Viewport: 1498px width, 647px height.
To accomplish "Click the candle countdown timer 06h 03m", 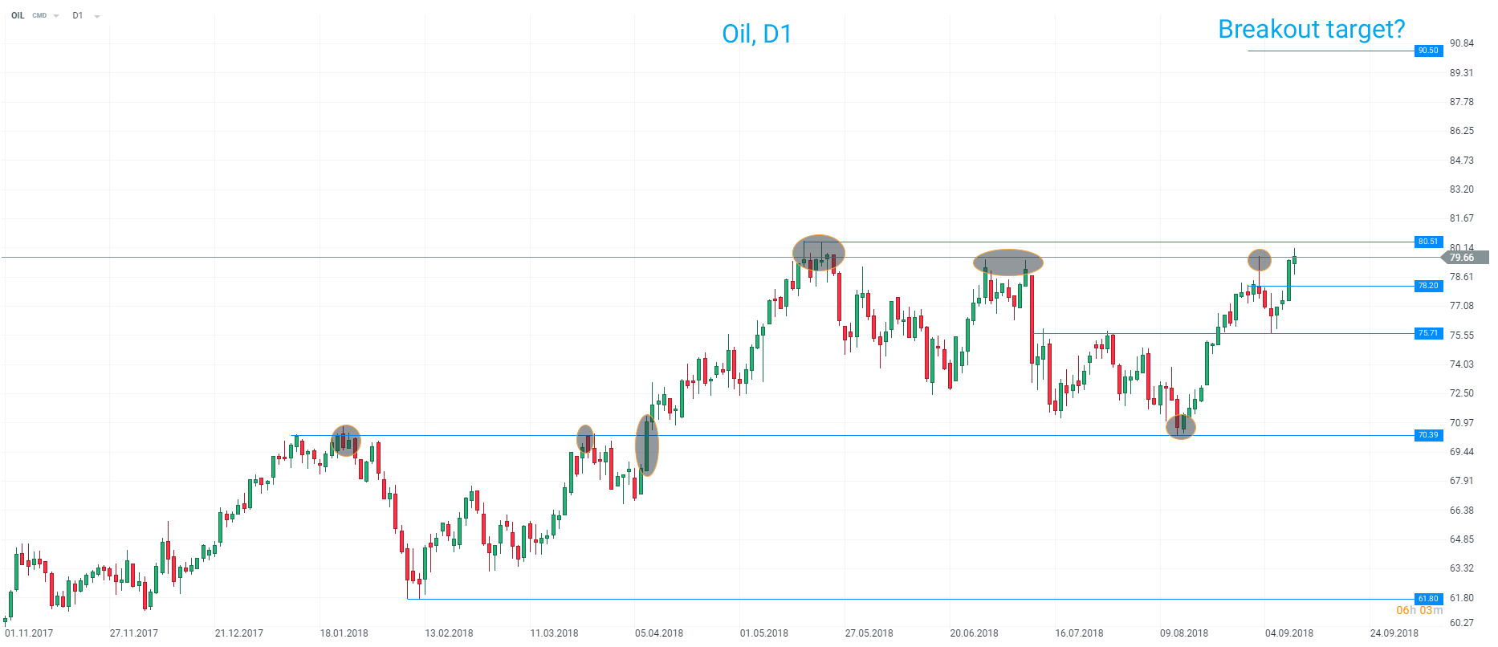I will [1419, 611].
